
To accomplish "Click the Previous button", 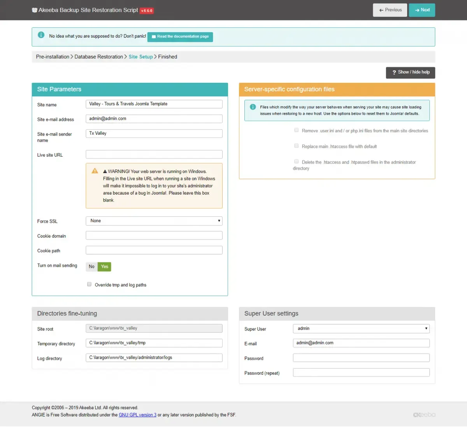I will 390,10.
